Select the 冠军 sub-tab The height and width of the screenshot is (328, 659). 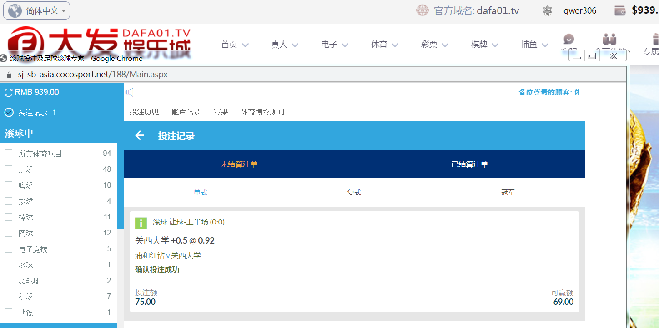(508, 193)
